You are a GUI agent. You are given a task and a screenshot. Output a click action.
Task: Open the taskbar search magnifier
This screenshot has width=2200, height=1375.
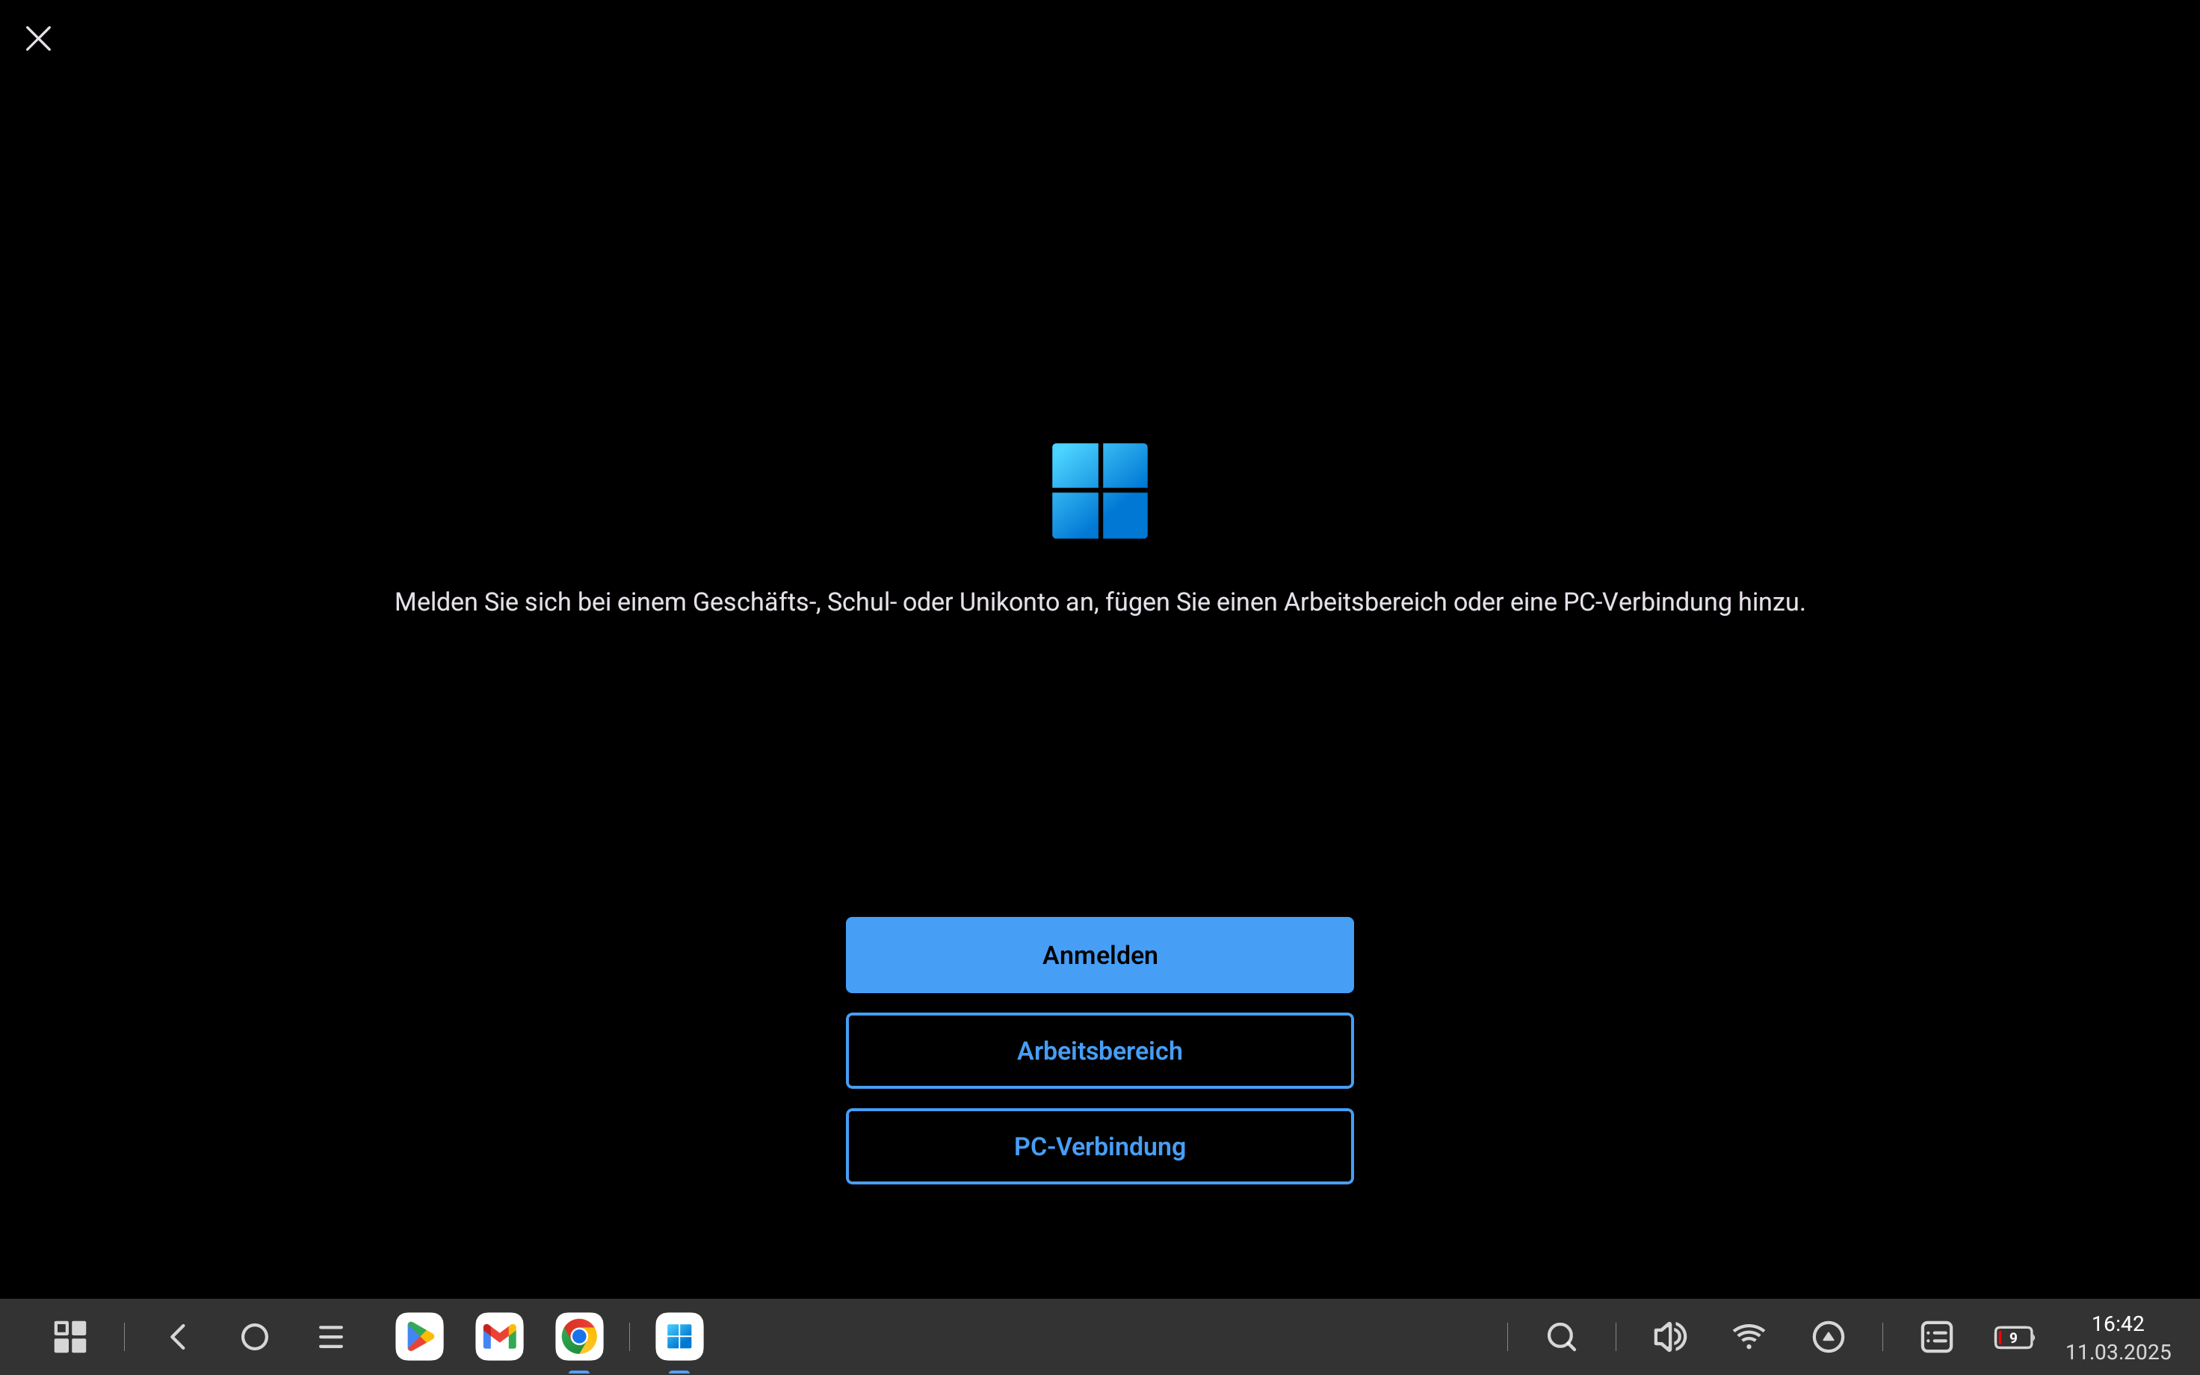[1561, 1337]
